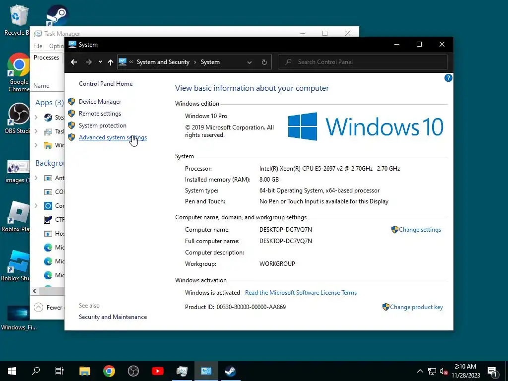Screen dimensions: 508x381
Task: Click the shield icon beside System protection
Action: pyautogui.click(x=71, y=126)
